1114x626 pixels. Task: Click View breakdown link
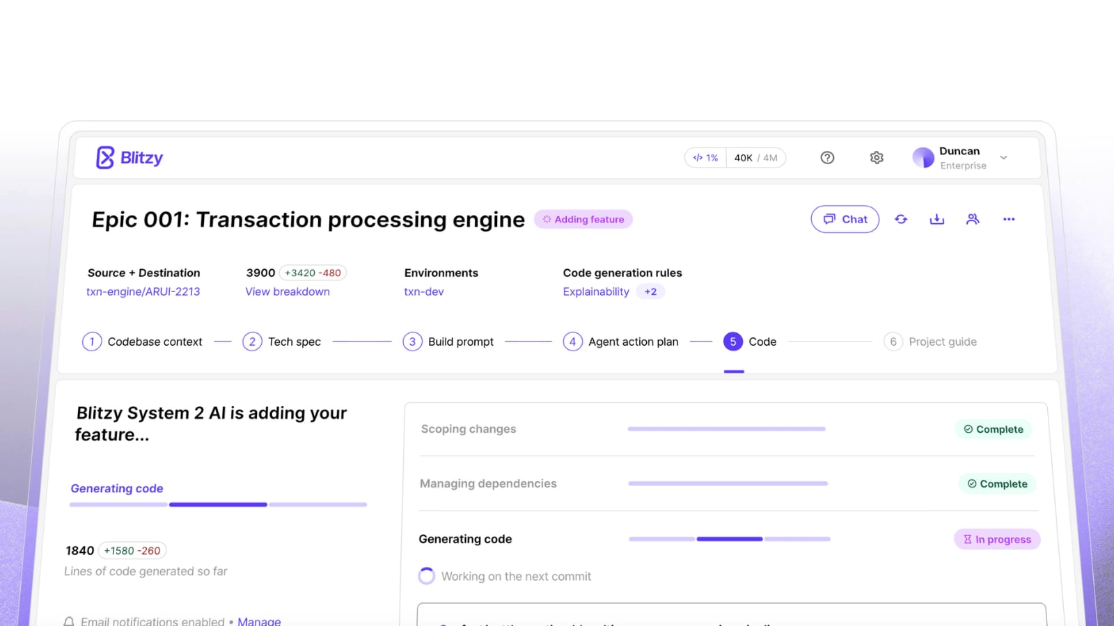288,291
